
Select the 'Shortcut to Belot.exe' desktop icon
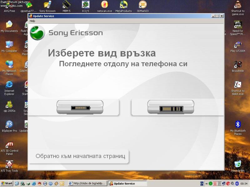click(x=238, y=88)
